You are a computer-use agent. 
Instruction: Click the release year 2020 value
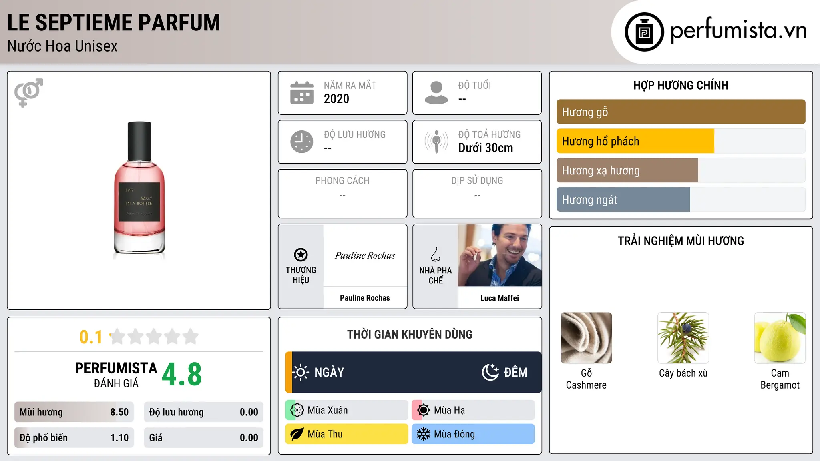pyautogui.click(x=336, y=99)
